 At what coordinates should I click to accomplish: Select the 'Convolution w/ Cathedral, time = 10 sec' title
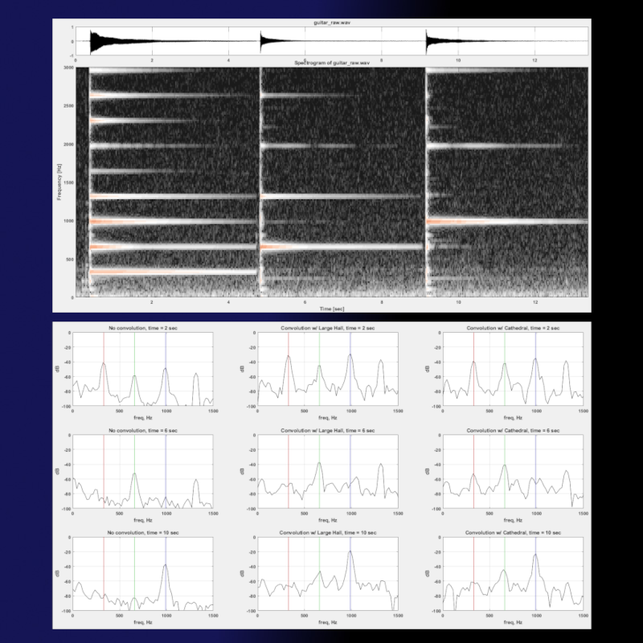point(513,533)
